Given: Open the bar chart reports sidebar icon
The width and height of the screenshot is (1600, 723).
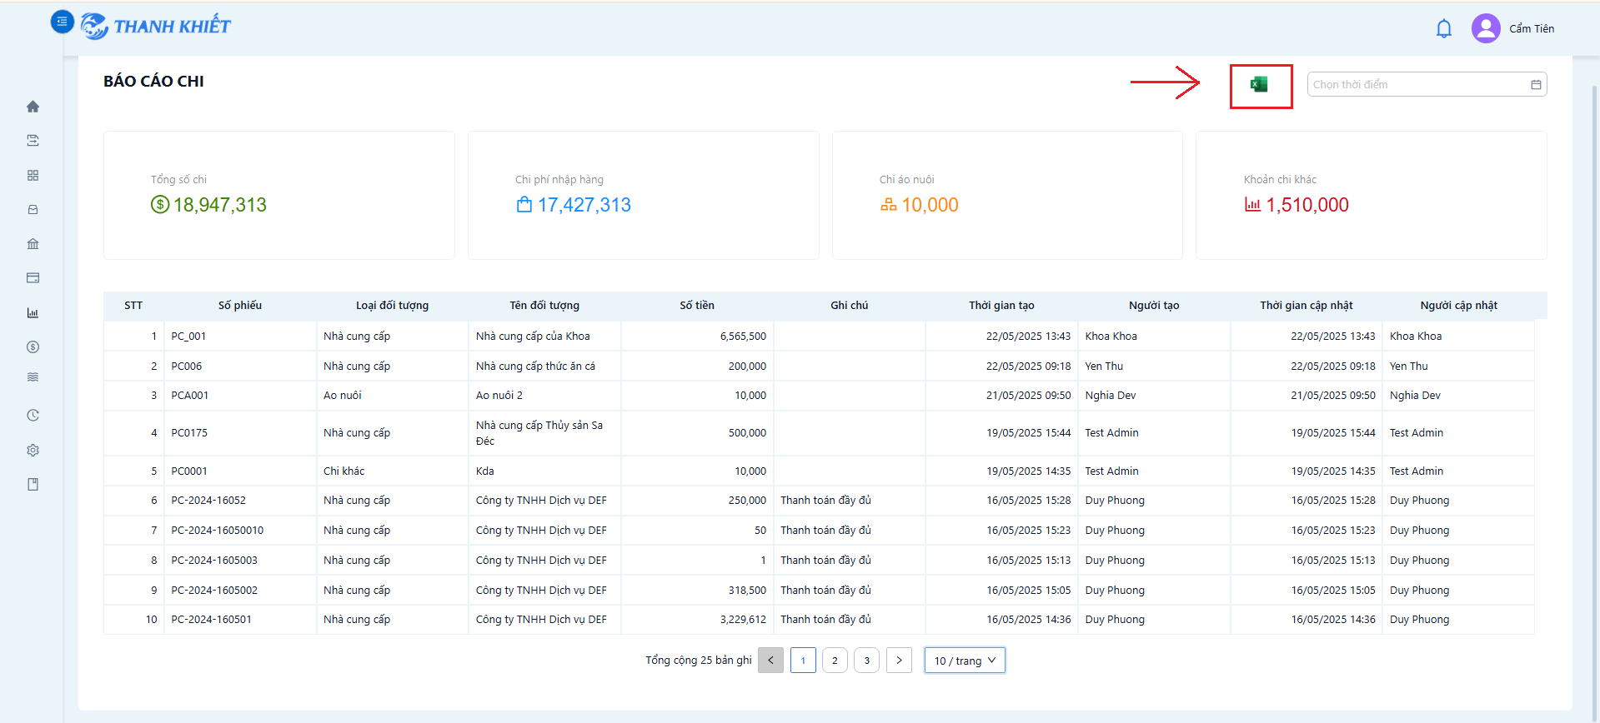Looking at the screenshot, I should pos(33,313).
